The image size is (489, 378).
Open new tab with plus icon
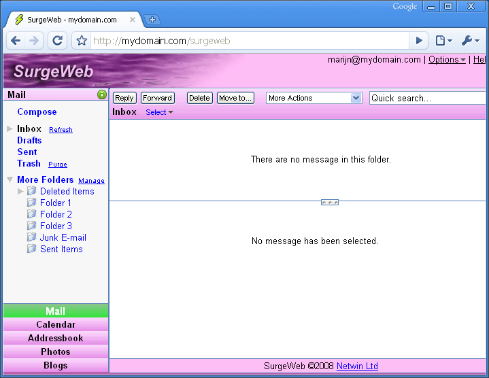point(152,20)
